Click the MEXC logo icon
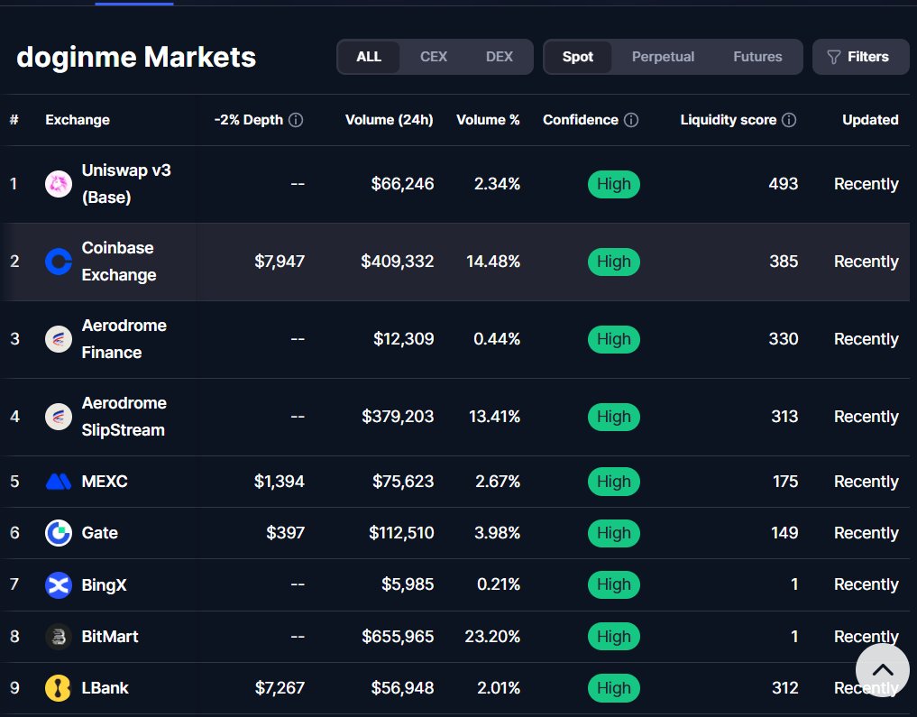Viewport: 917px width, 717px height. coord(59,482)
